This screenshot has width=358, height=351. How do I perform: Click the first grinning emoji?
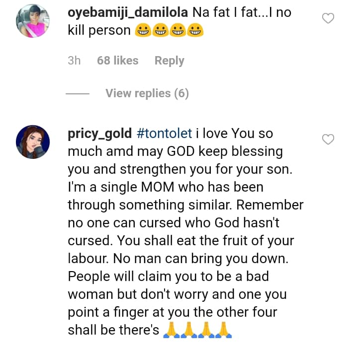point(143,32)
